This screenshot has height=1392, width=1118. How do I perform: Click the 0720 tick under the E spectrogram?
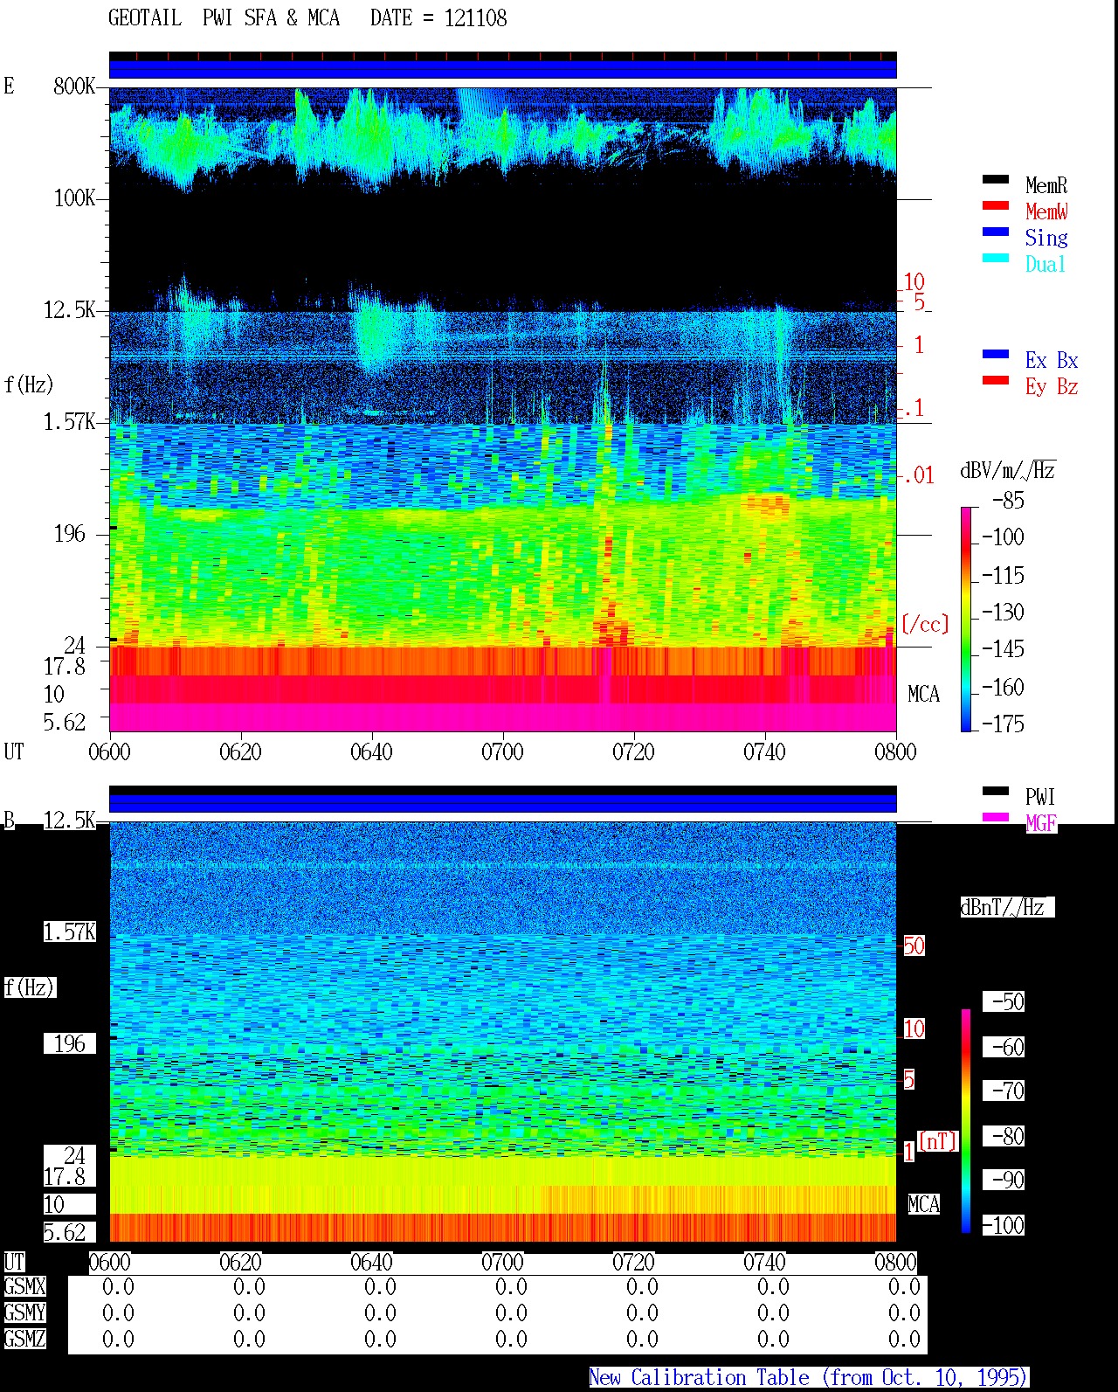(633, 751)
